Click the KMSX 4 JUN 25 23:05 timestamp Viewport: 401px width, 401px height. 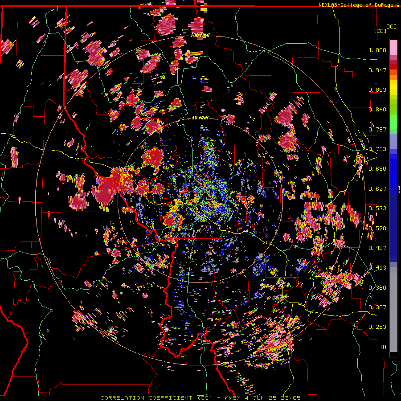pyautogui.click(x=262, y=398)
